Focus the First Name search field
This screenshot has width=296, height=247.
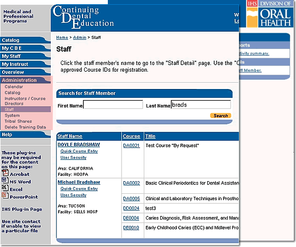(113, 105)
